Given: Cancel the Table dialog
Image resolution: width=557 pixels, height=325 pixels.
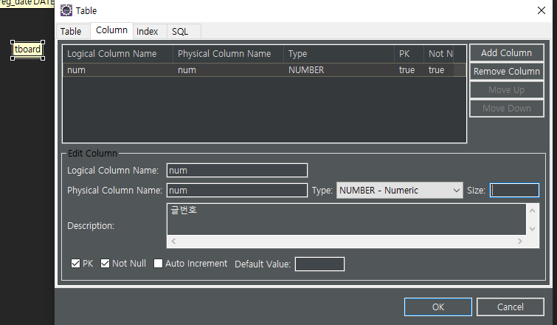Looking at the screenshot, I should pos(510,307).
